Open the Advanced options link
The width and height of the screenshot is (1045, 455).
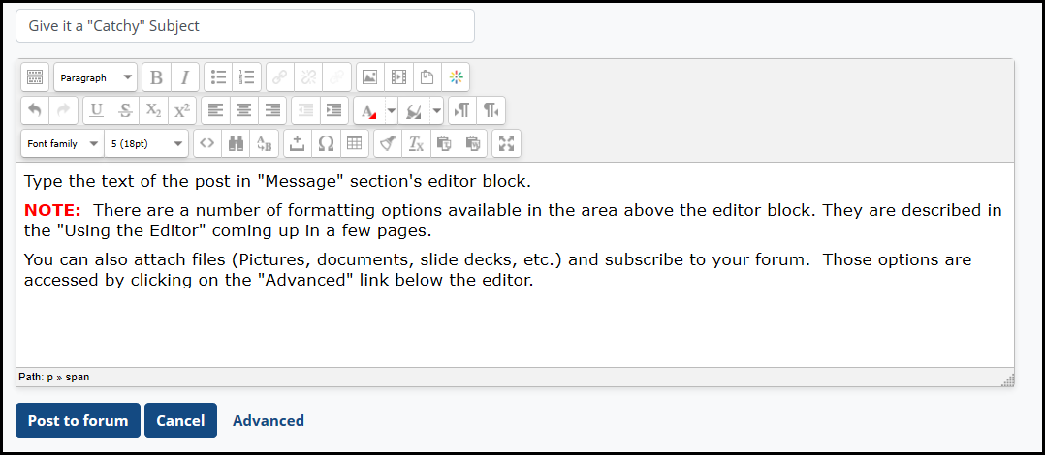(269, 420)
